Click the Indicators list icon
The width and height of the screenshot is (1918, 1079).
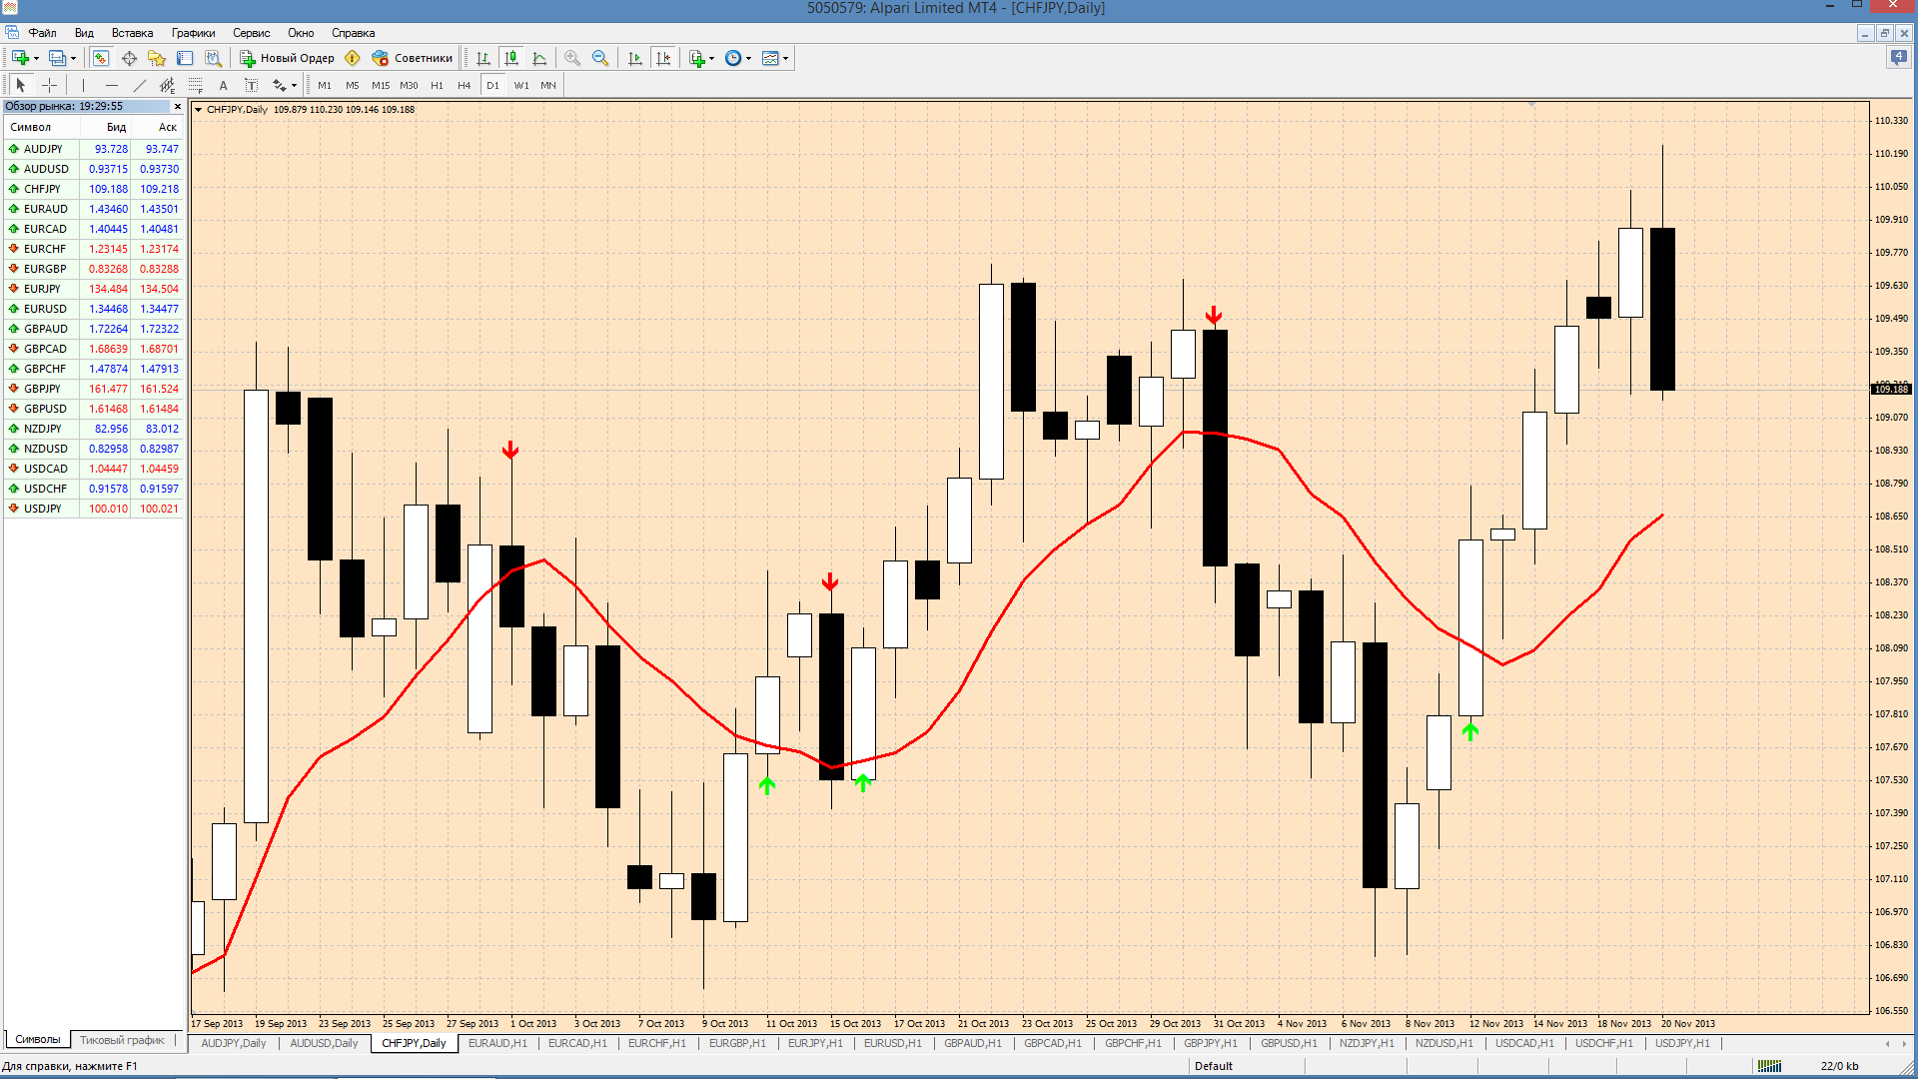pyautogui.click(x=696, y=58)
